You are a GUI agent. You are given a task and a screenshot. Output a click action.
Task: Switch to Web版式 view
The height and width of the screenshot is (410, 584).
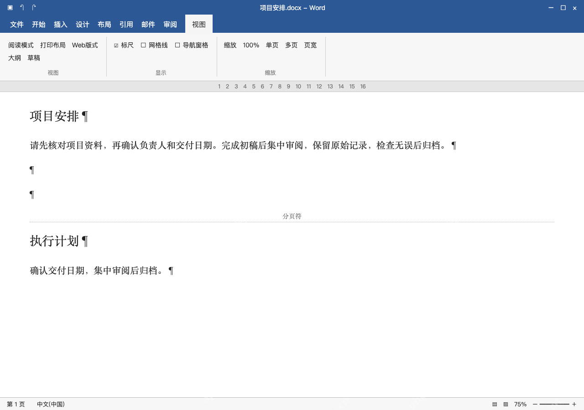coord(85,45)
